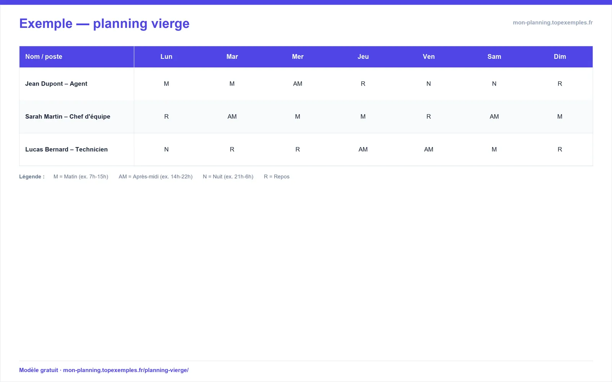Click Lucas Bernard's Mar cell R
Screen dimensions: 612x382
coord(232,149)
